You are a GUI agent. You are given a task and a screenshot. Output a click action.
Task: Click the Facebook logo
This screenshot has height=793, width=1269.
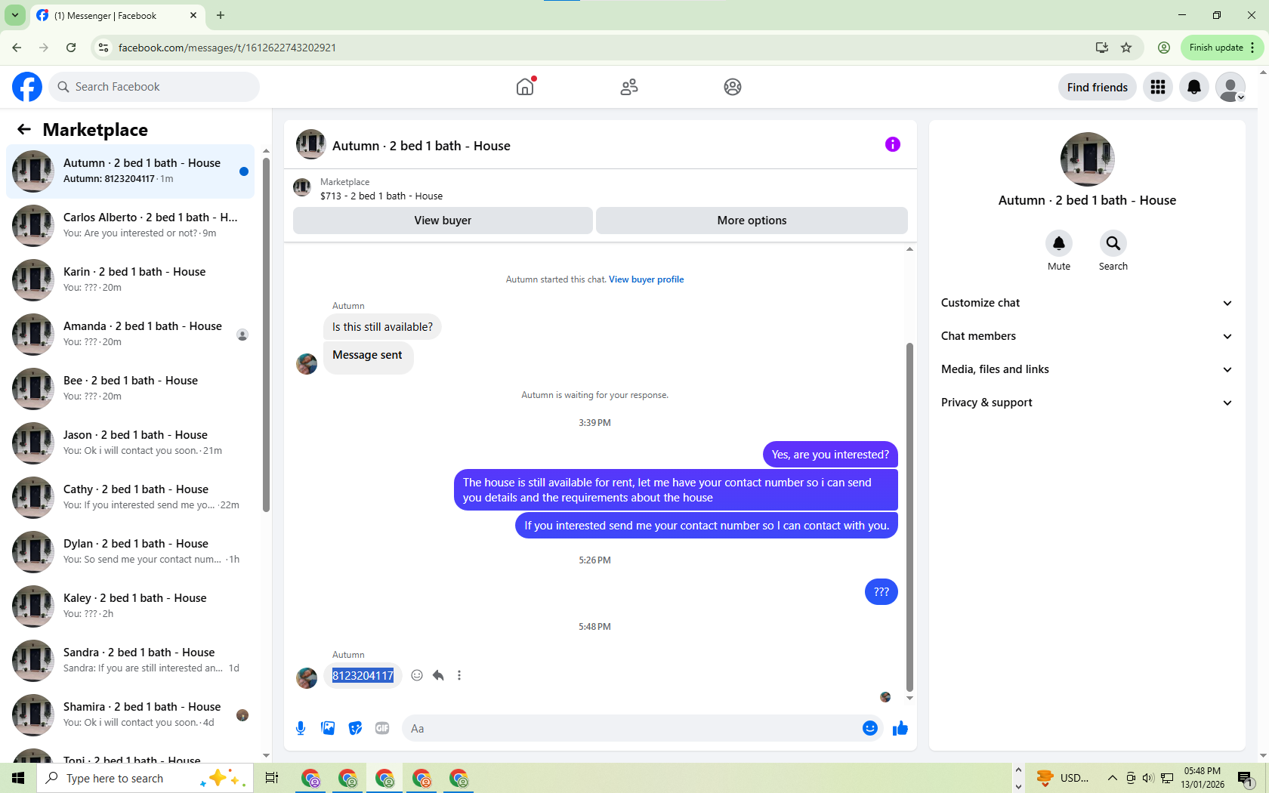(27, 87)
